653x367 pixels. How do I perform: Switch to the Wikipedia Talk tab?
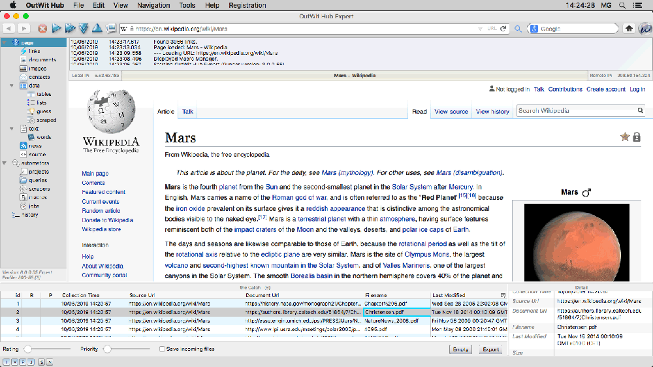click(x=188, y=111)
